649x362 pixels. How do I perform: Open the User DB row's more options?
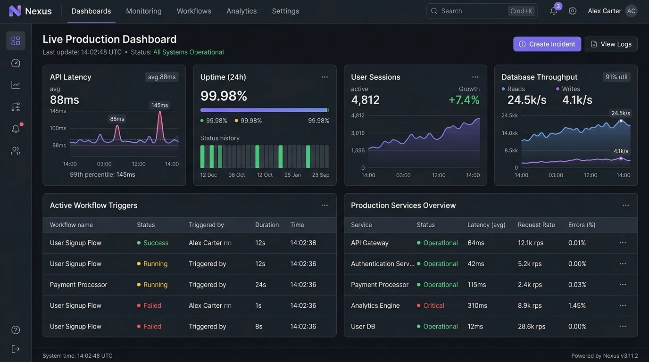[623, 326]
